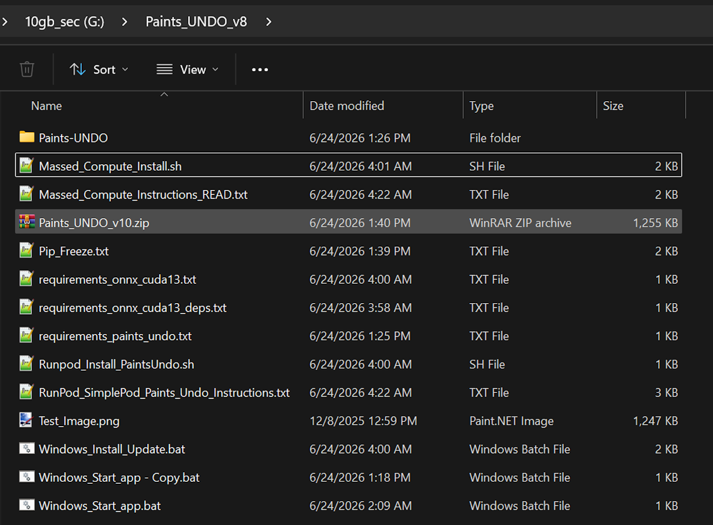Click the Delete trash can icon
Screen dimensions: 713x525
[27, 69]
